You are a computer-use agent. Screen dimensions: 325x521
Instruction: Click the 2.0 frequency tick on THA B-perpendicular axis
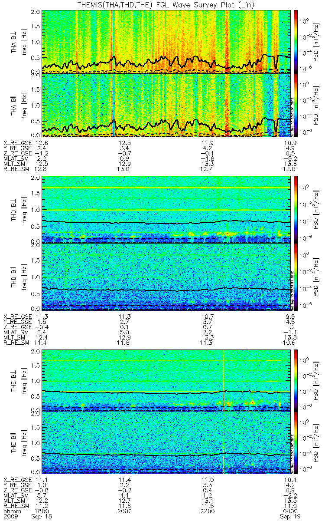point(35,12)
